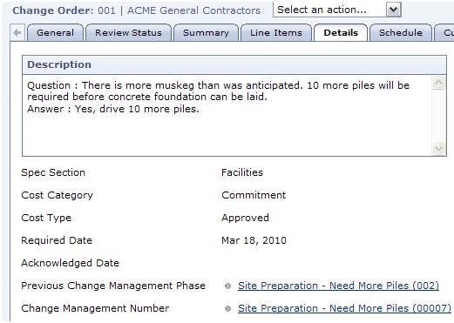Click inside the Description text area
Viewport: 454px width, 323px height.
[x=227, y=116]
